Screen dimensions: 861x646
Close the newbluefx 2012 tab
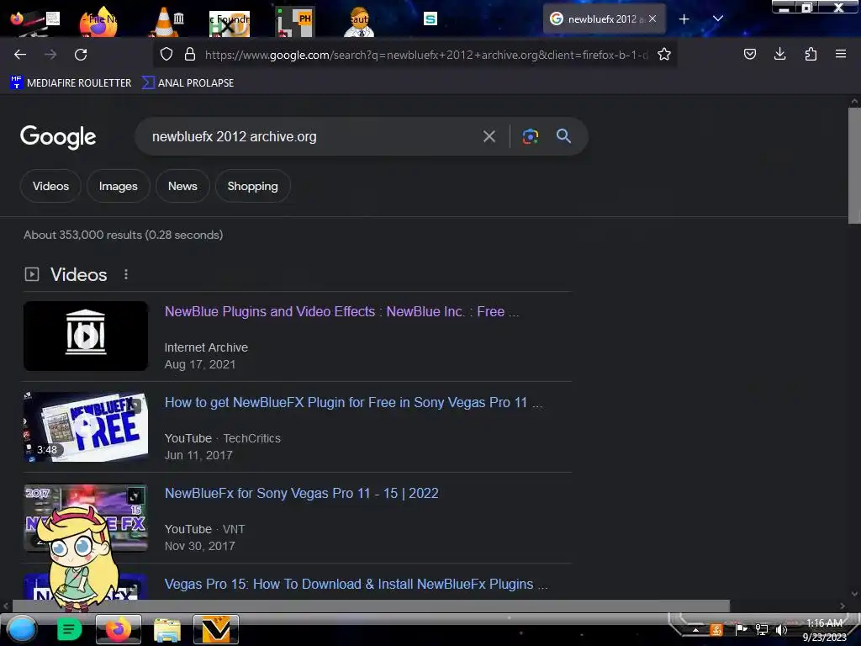652,19
